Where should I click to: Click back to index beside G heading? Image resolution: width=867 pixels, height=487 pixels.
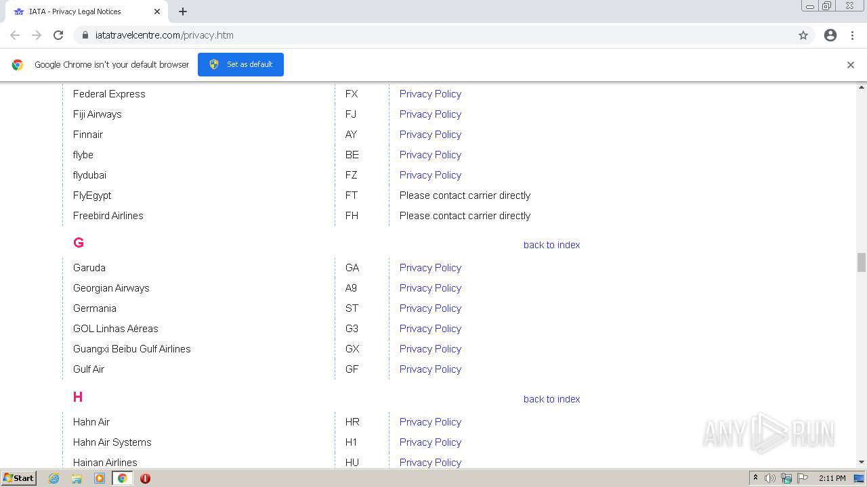point(551,245)
